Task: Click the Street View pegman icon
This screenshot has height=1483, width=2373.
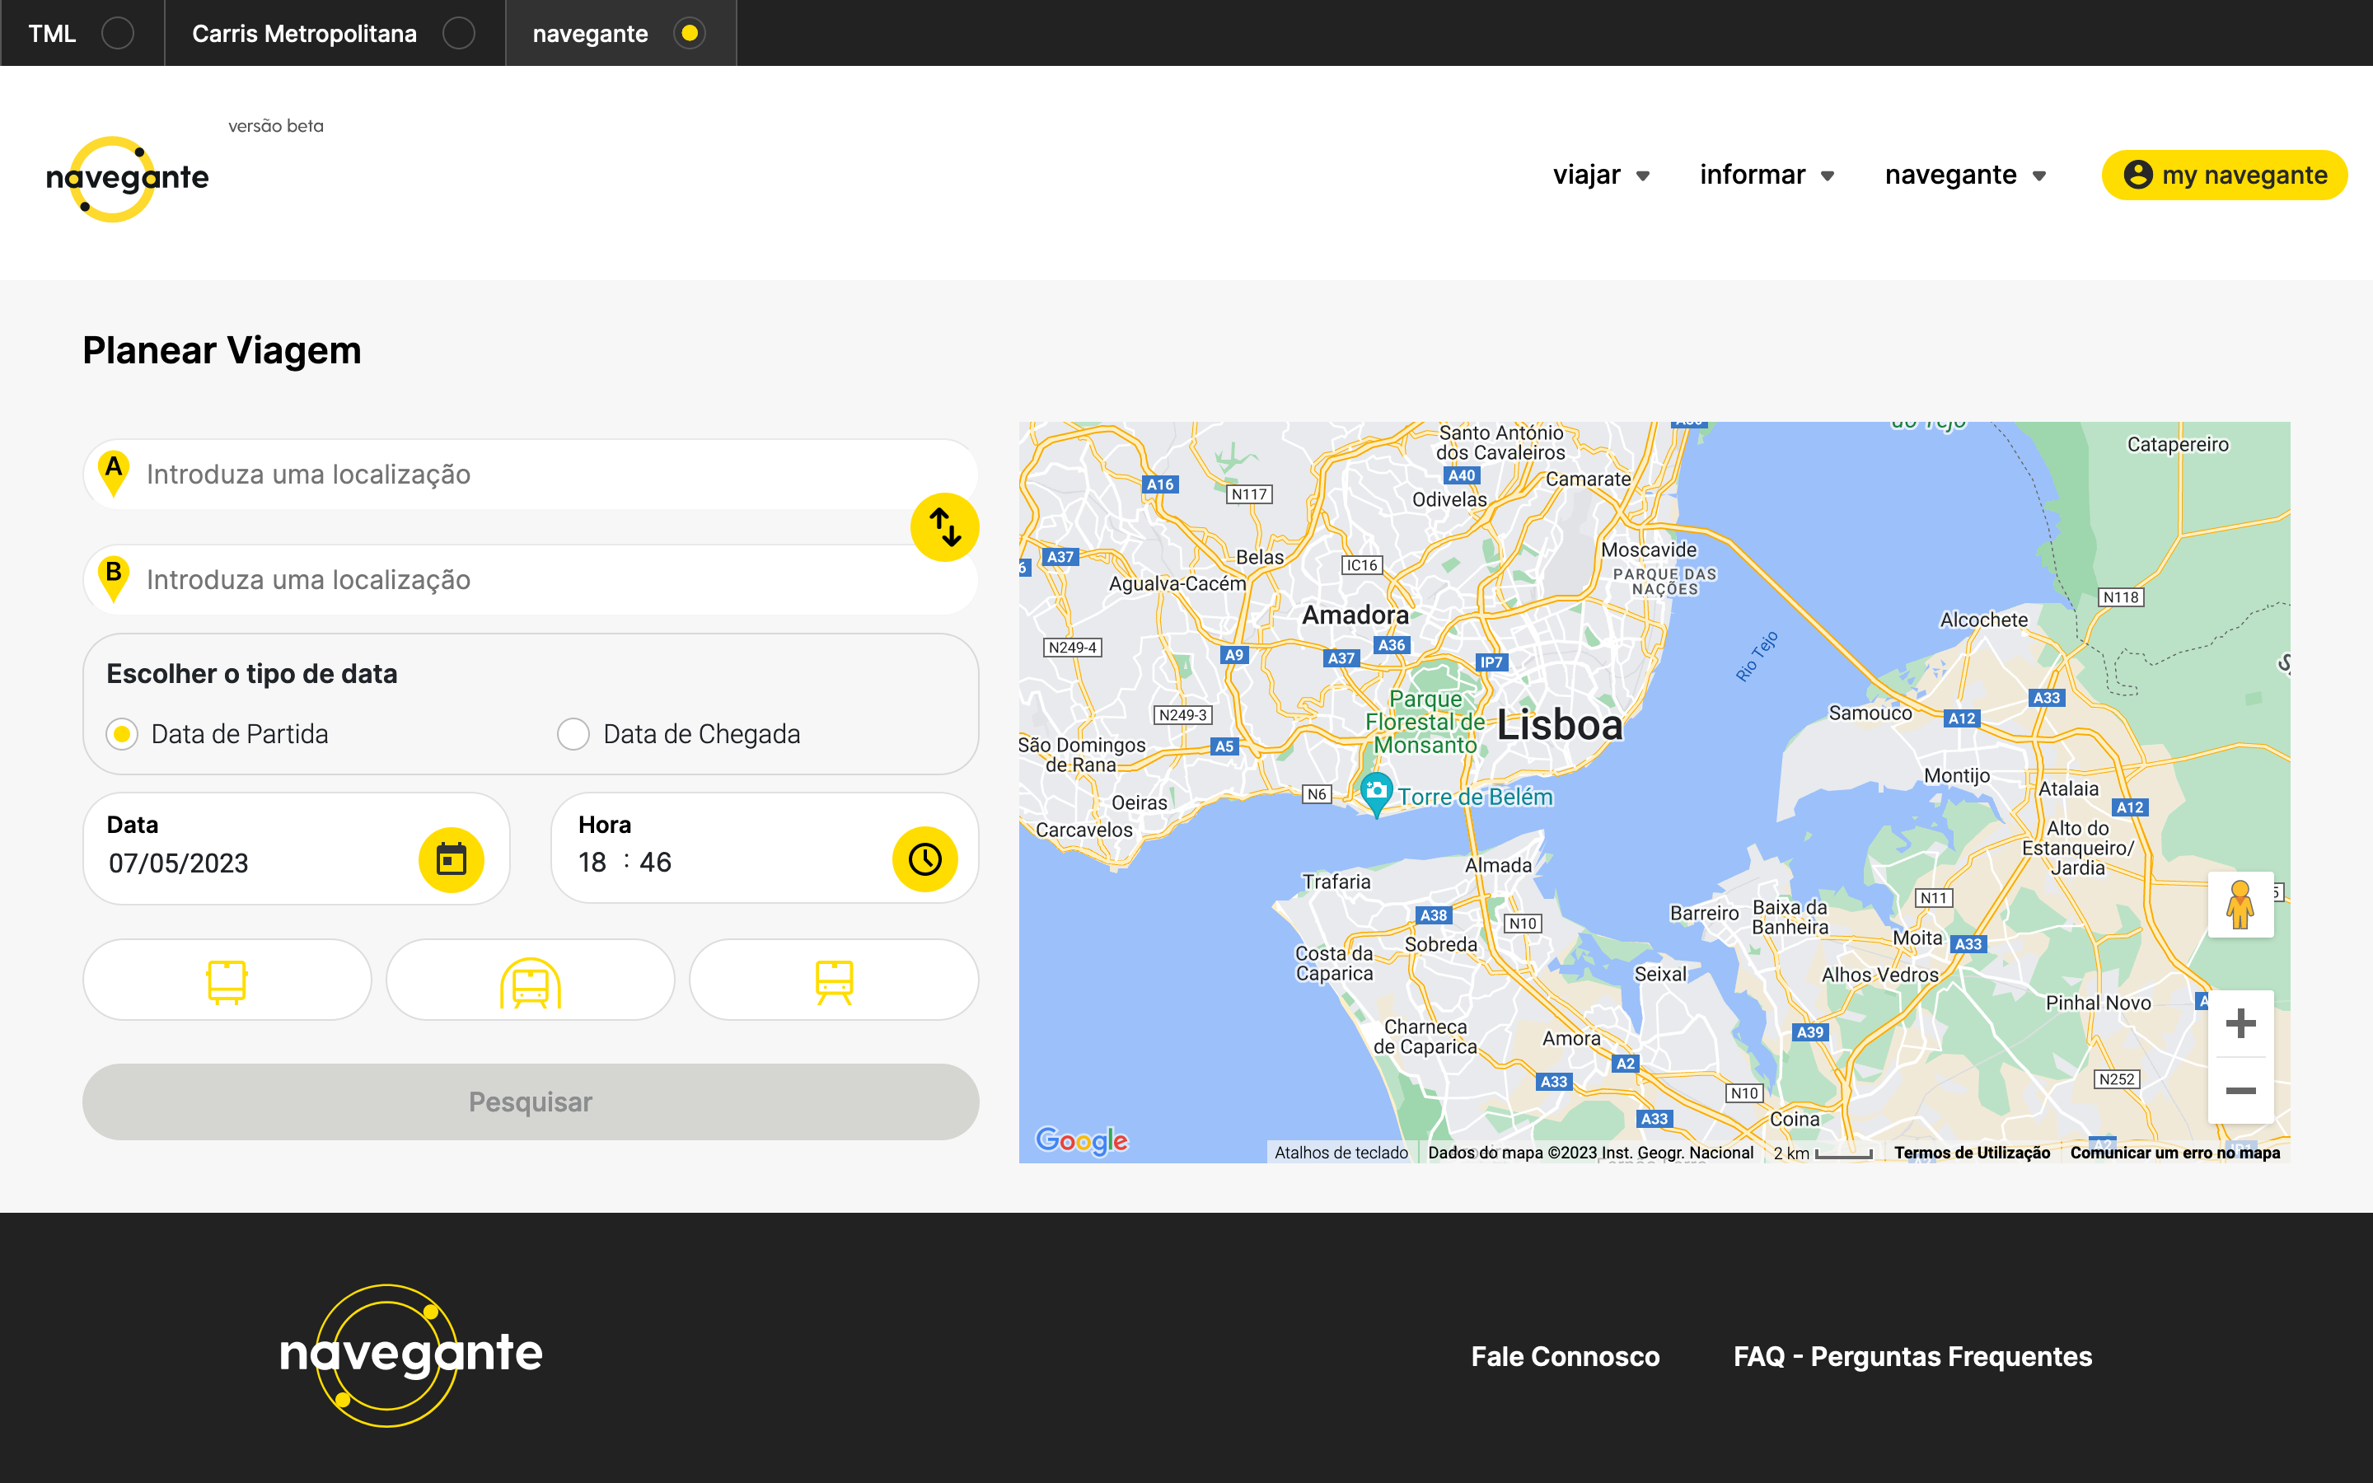Action: click(x=2240, y=905)
